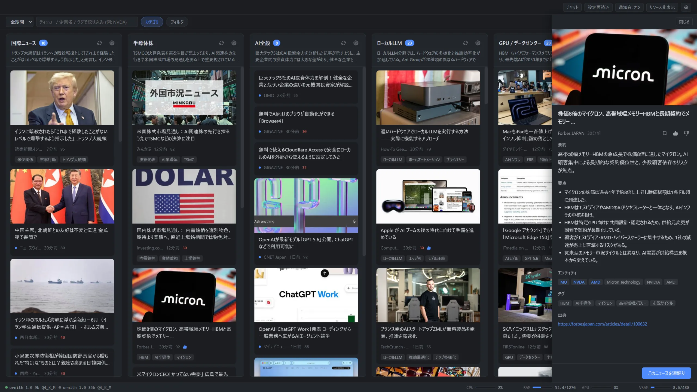Click 設定再読込 to reload settings
The image size is (697, 392).
point(598,7)
